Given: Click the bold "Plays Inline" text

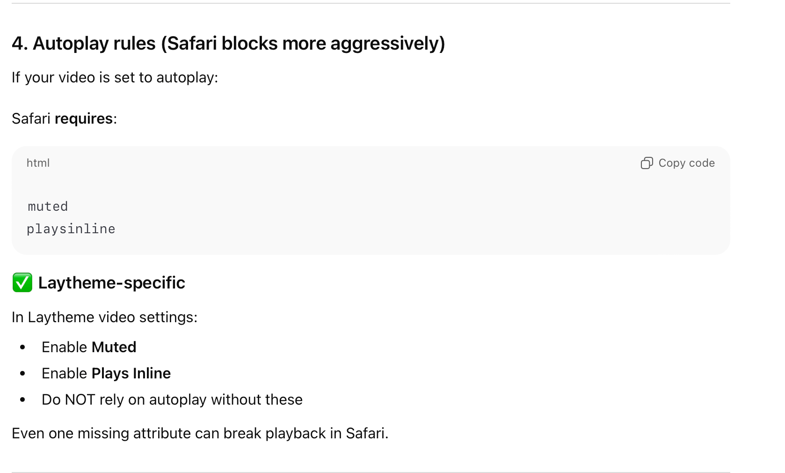Looking at the screenshot, I should (131, 373).
